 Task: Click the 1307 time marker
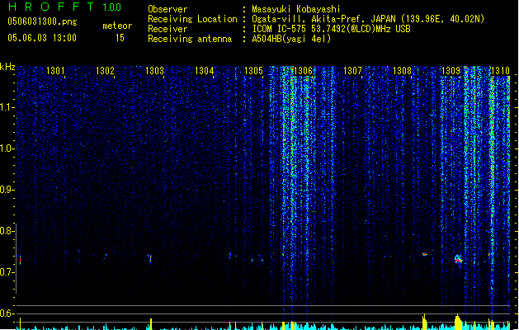tap(352, 71)
